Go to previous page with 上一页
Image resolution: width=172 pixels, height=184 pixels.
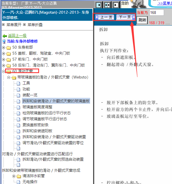coord(105,17)
